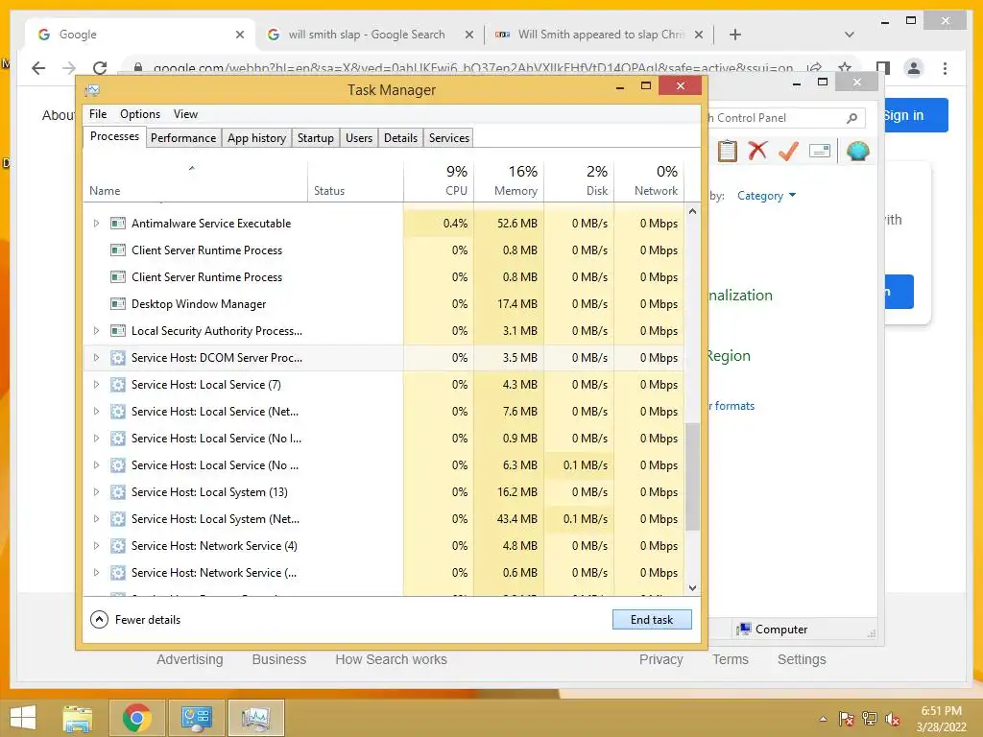Click the Task Manager scrollbar up arrow
The height and width of the screenshot is (737, 983).
coord(692,211)
